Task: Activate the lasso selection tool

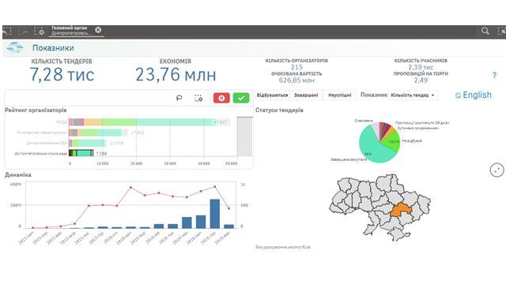Action: [179, 98]
